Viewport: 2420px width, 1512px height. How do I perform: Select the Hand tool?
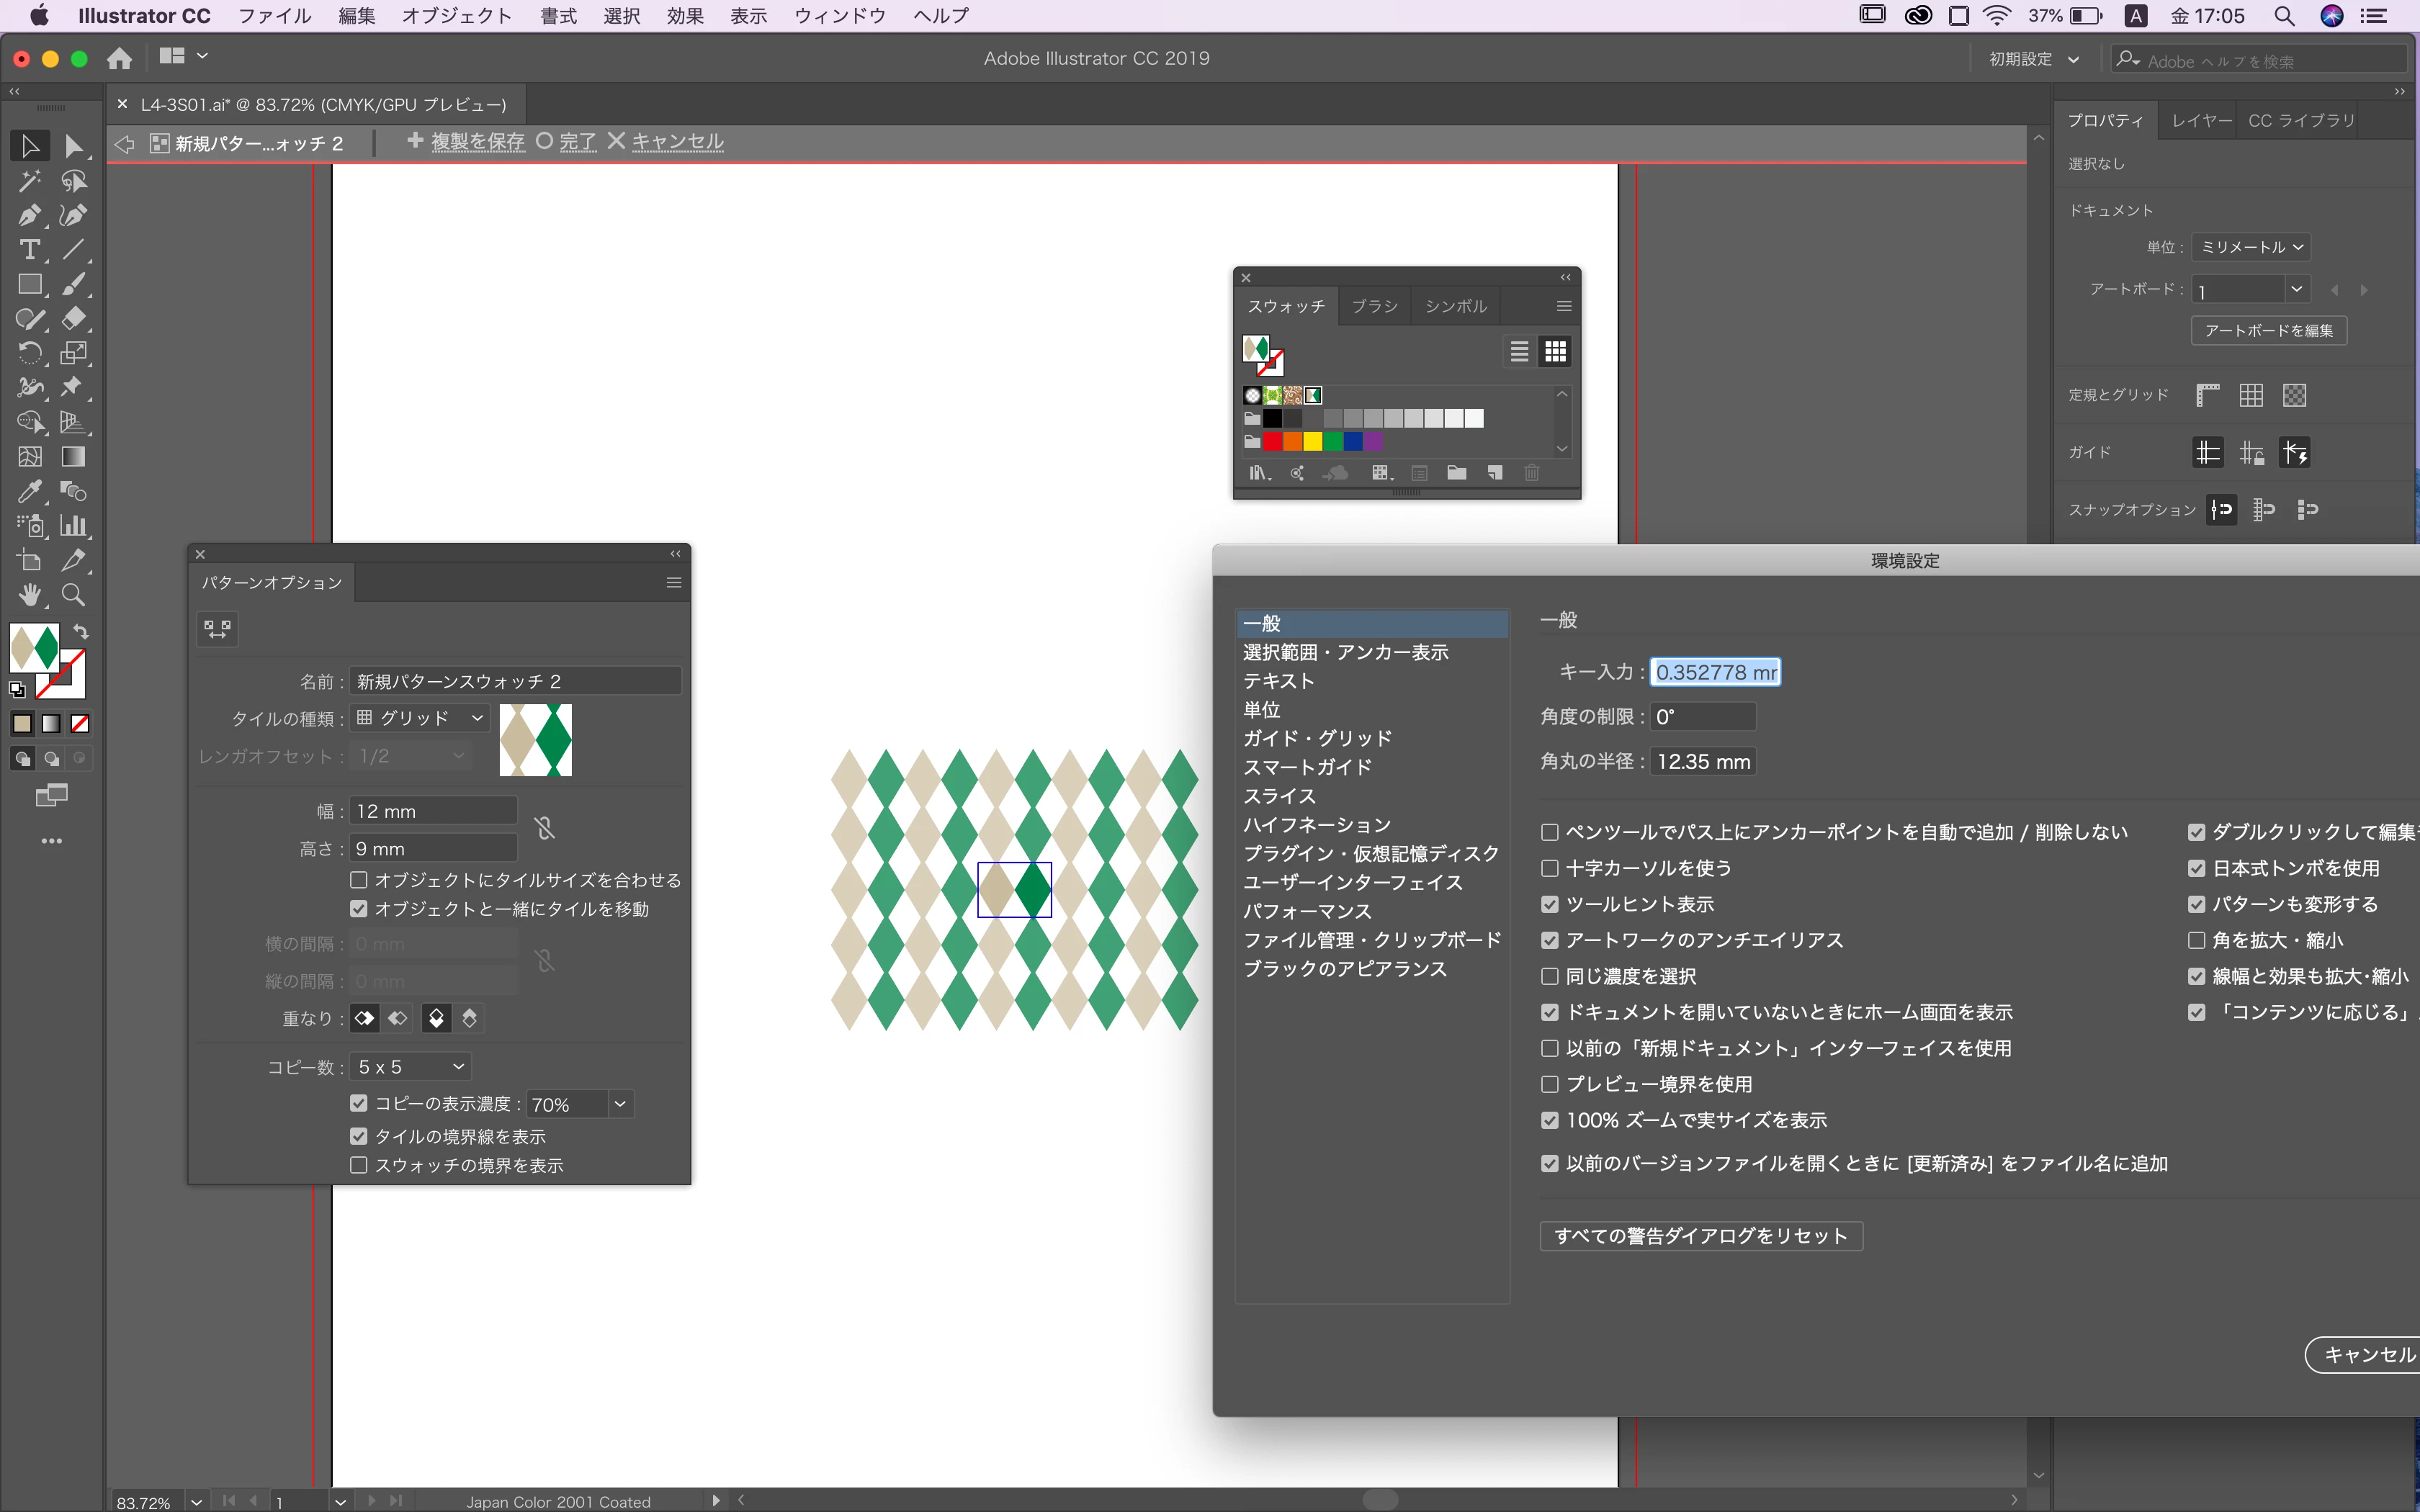pyautogui.click(x=29, y=596)
